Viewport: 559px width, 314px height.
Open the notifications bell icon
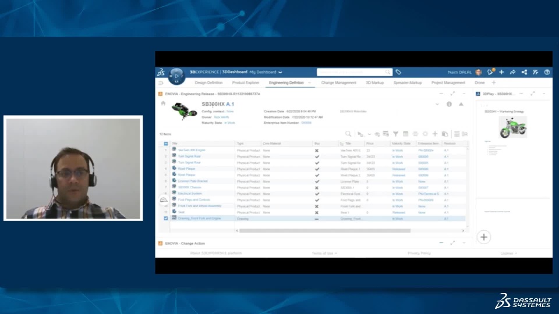pyautogui.click(x=490, y=72)
